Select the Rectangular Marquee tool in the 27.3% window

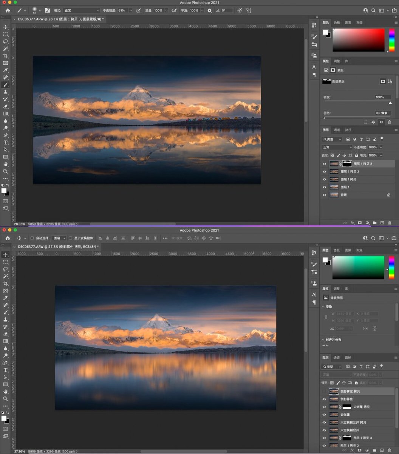pyautogui.click(x=6, y=262)
